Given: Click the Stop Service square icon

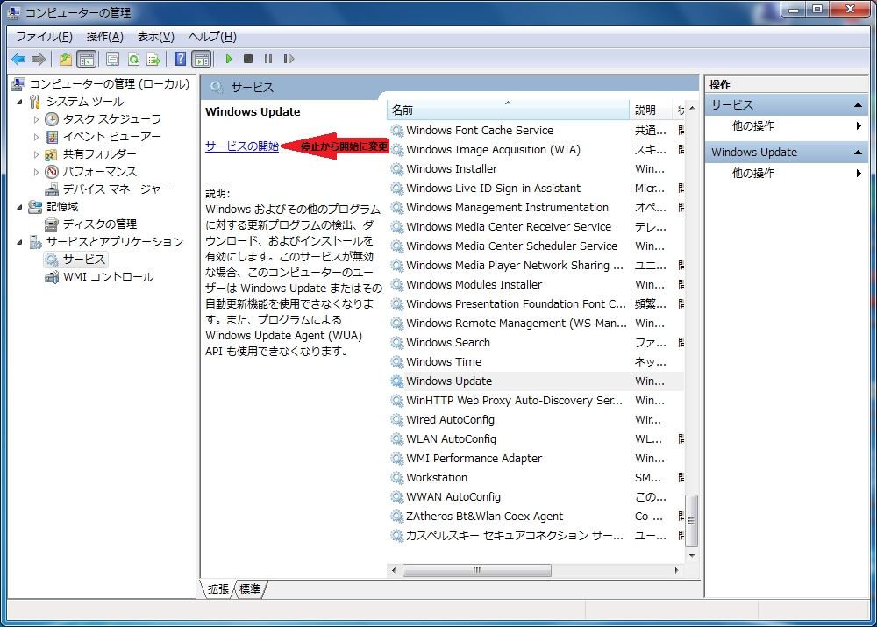Looking at the screenshot, I should [248, 59].
